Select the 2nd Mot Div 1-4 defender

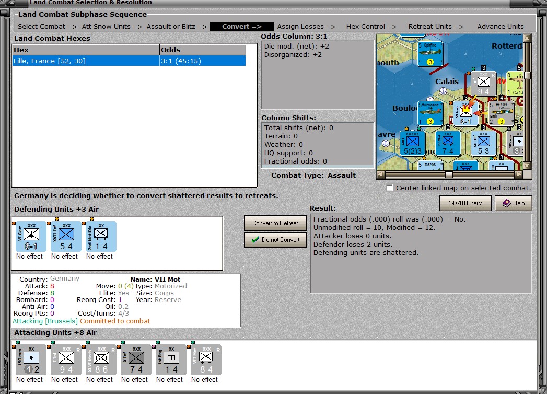click(x=101, y=236)
